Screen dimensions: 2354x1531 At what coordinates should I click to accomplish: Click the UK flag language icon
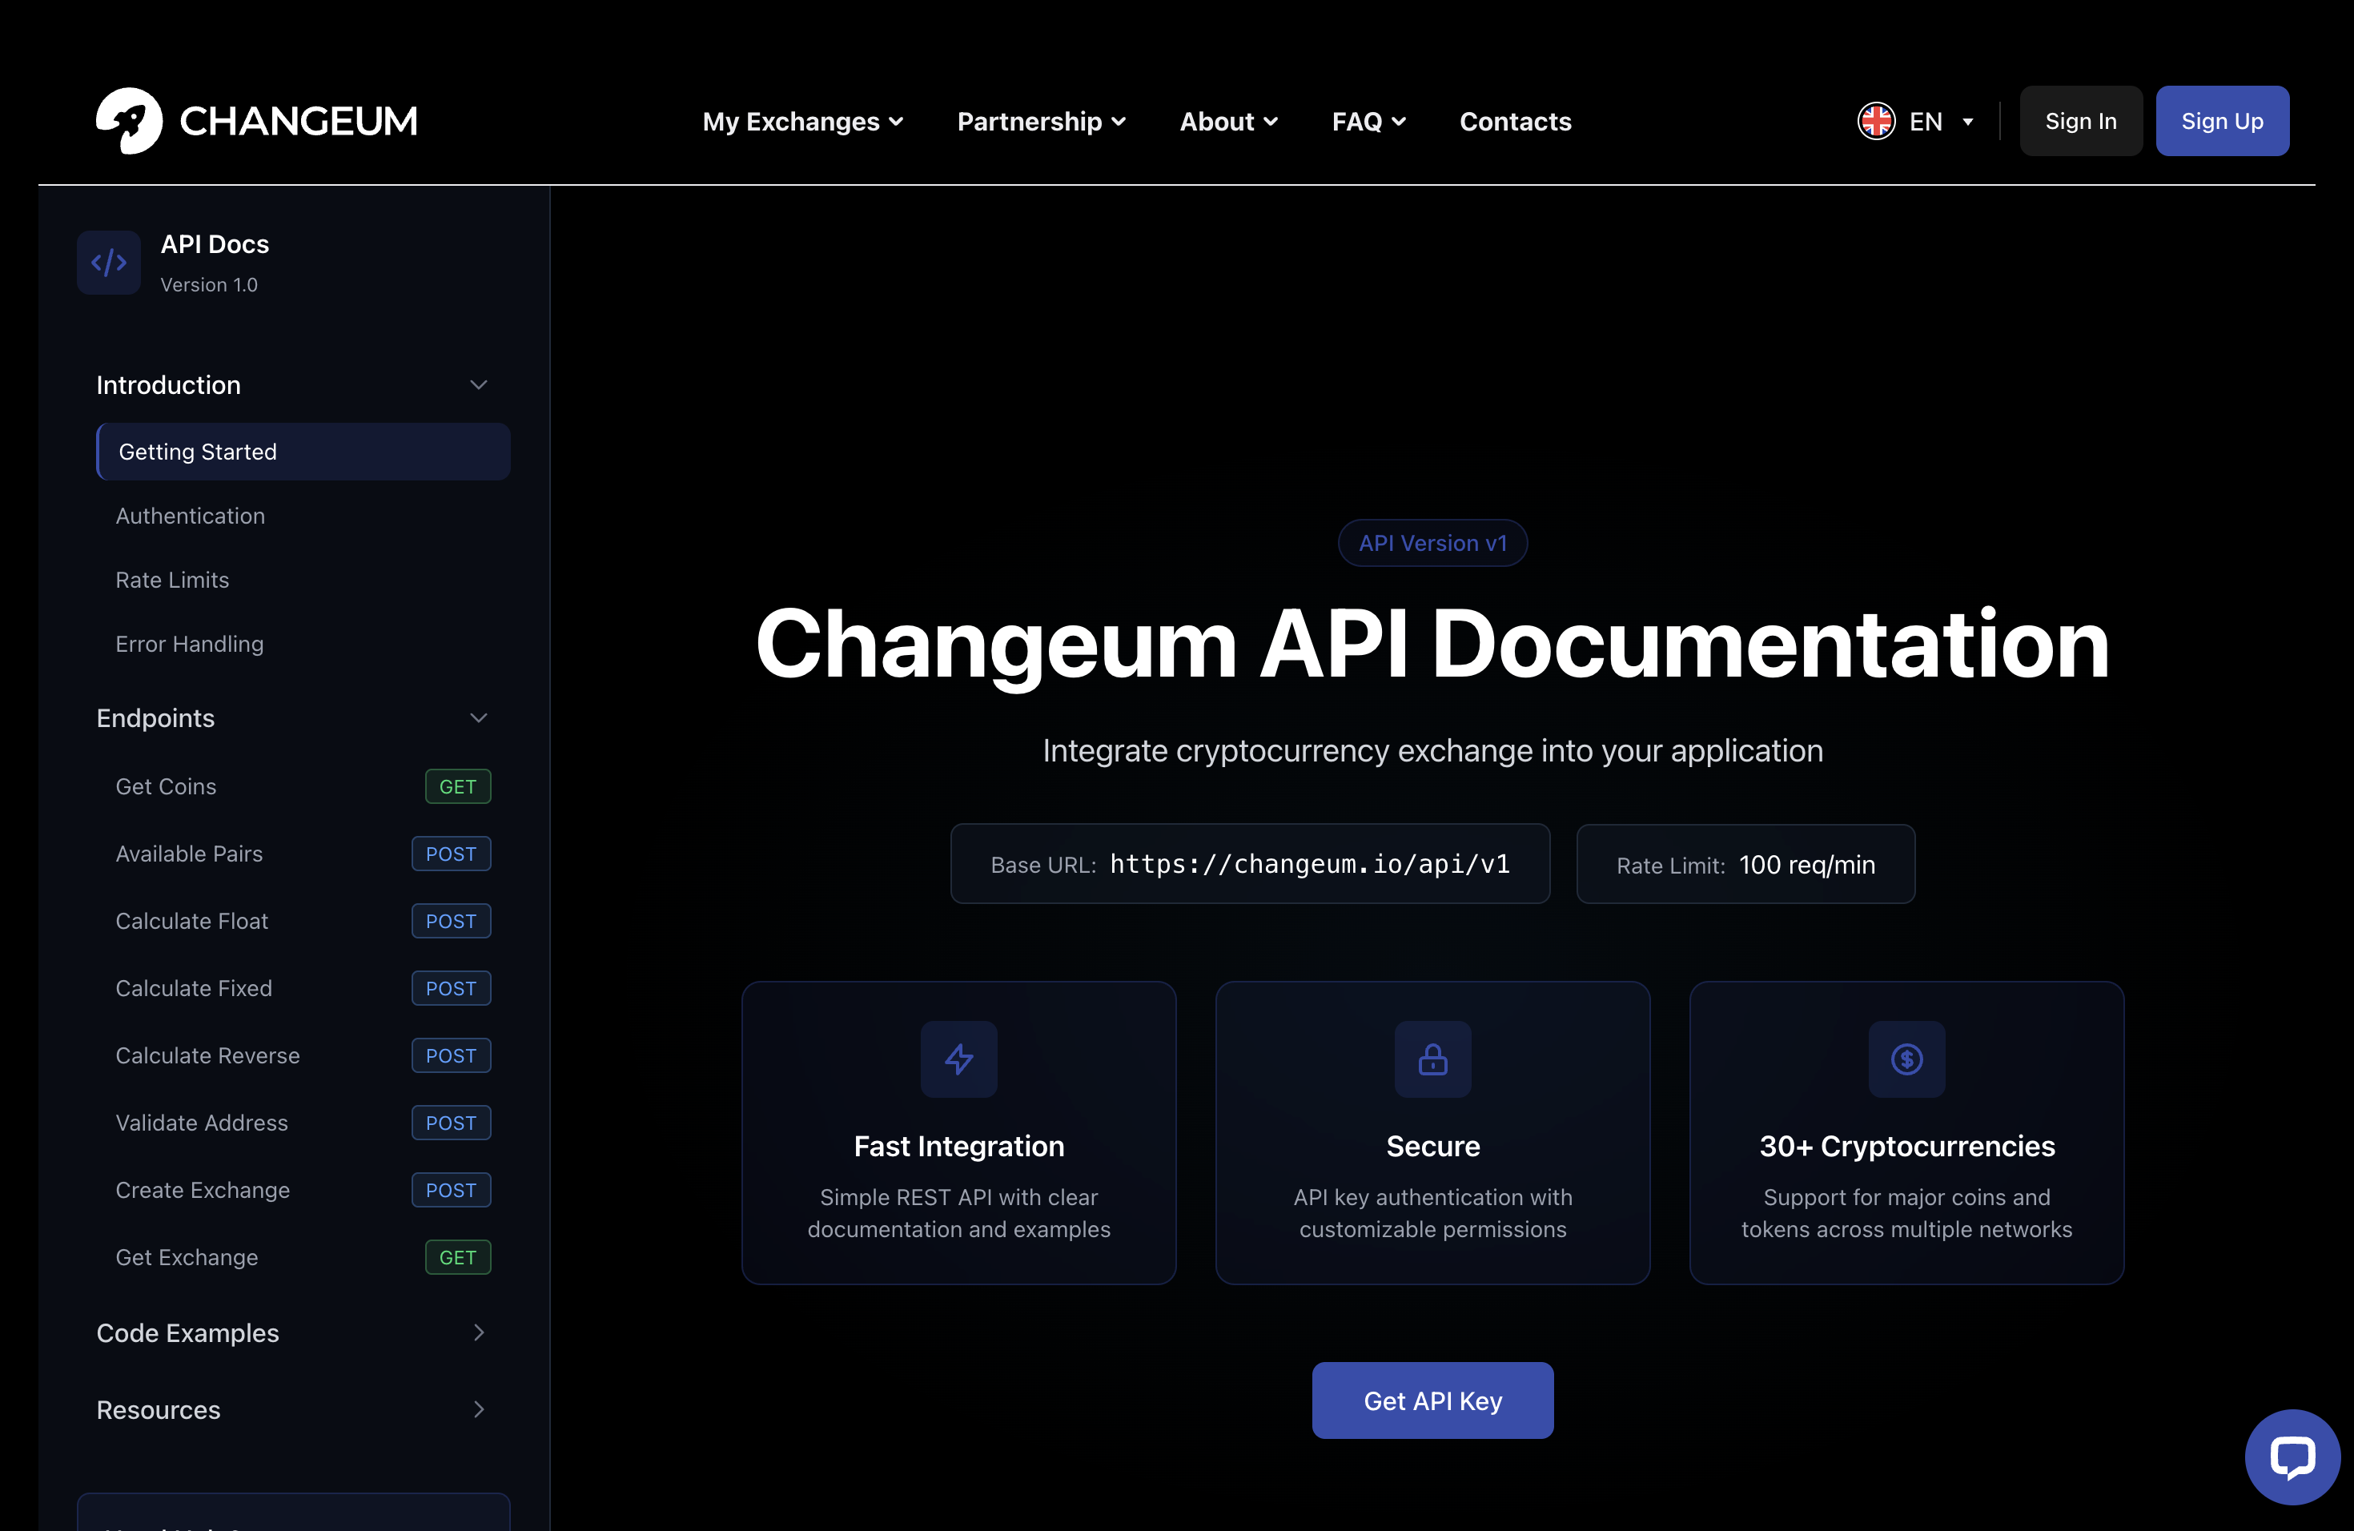click(1875, 121)
